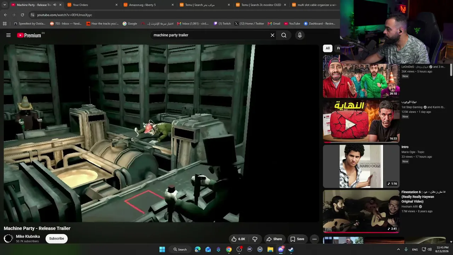Open the Dashboard - Restream bookmark
The width and height of the screenshot is (453, 255).
click(319, 24)
